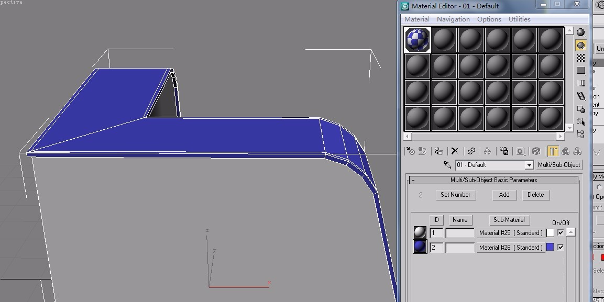604x302 pixels.
Task: Open the Navigation menu
Action: pos(453,19)
